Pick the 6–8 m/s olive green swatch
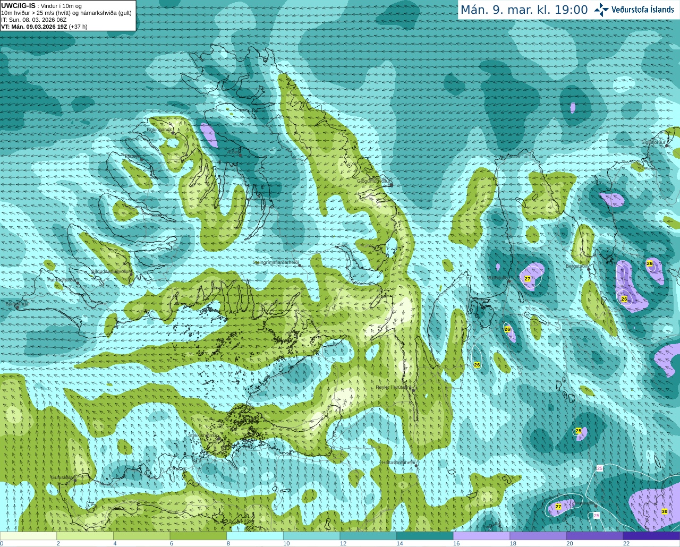The width and height of the screenshot is (680, 547). (x=198, y=536)
